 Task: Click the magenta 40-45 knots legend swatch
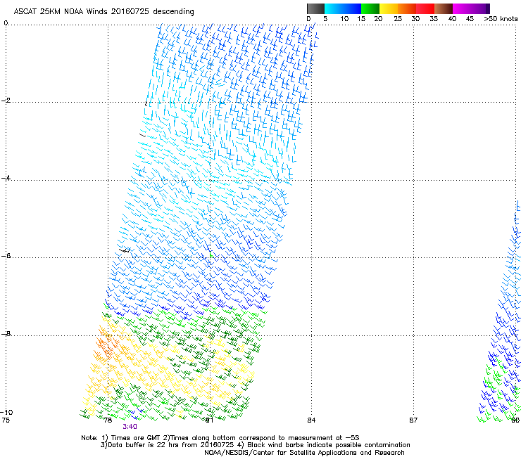coord(462,8)
